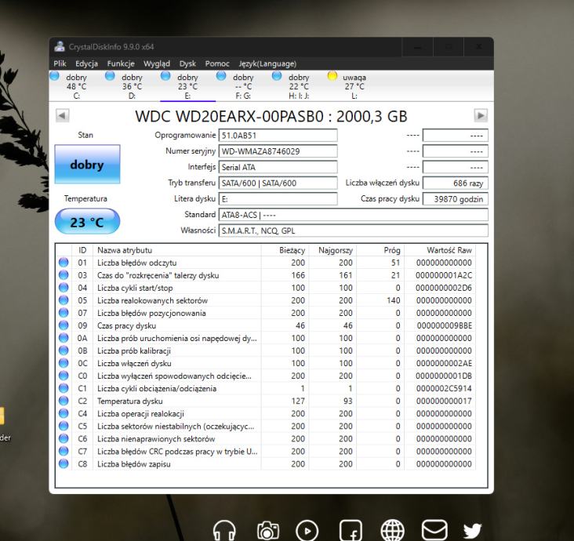Click the power-on hours '39870 godzin'
The height and width of the screenshot is (541, 574).
point(456,199)
